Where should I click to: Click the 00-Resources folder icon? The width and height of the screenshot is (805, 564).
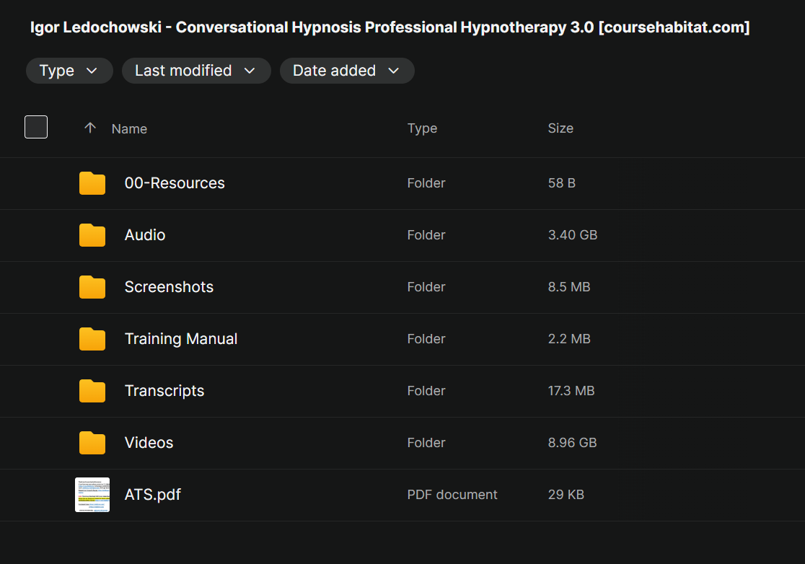[x=92, y=183]
